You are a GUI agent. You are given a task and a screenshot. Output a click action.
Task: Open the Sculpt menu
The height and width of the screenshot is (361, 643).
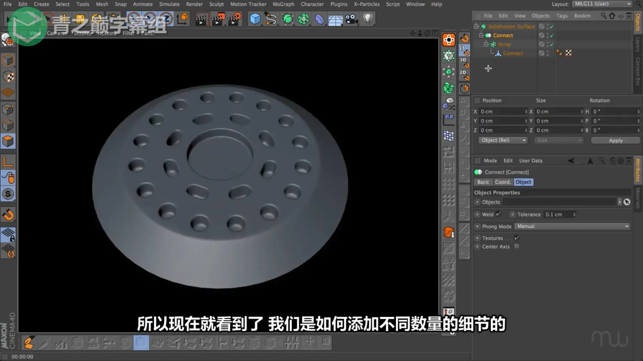(216, 4)
